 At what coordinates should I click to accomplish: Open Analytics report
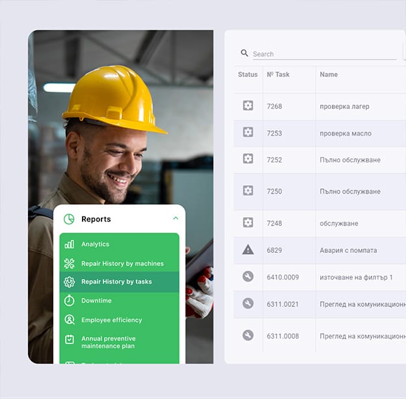[95, 244]
